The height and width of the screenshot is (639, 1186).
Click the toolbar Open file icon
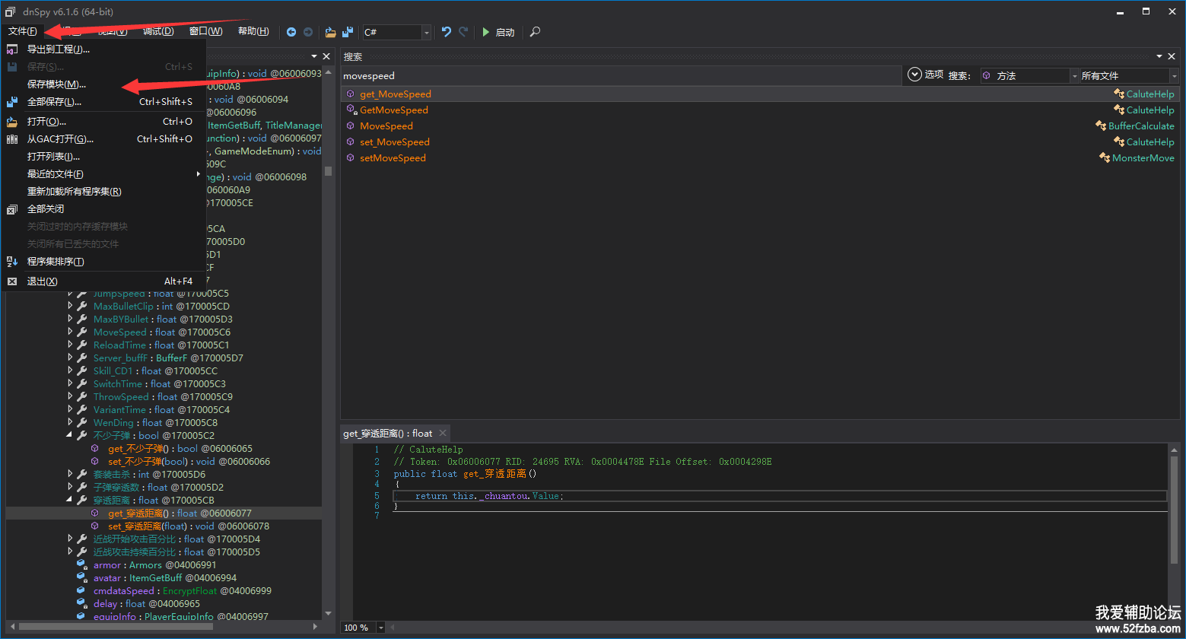[330, 32]
